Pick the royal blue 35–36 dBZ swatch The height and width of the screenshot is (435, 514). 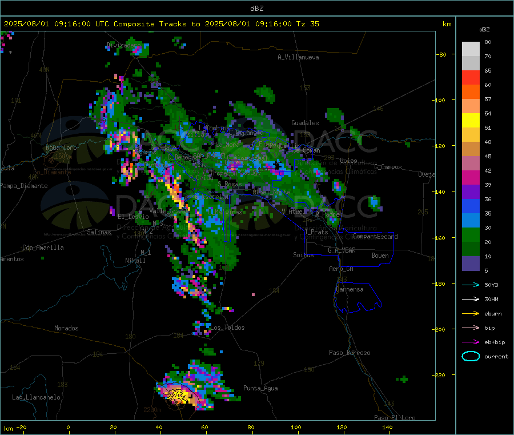pyautogui.click(x=471, y=206)
